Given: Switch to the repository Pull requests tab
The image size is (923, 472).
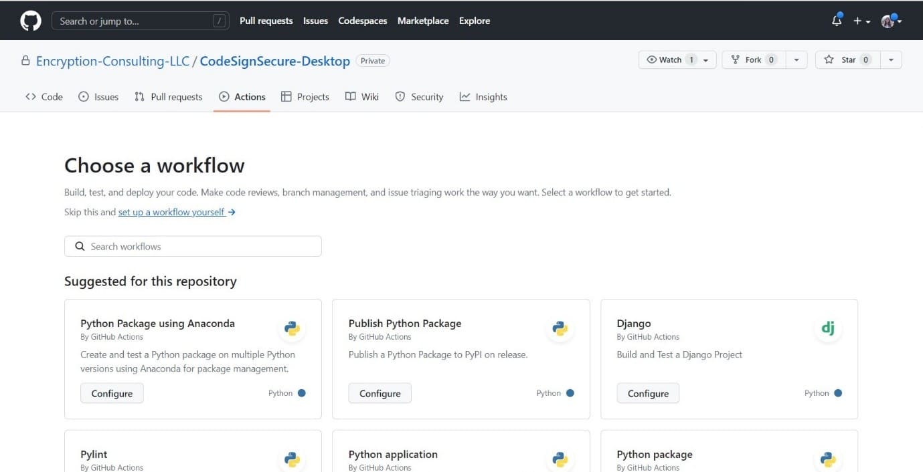Looking at the screenshot, I should (x=168, y=97).
